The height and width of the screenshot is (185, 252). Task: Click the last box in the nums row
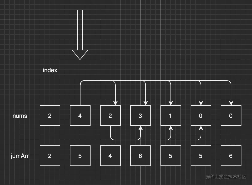pyautogui.click(x=231, y=116)
